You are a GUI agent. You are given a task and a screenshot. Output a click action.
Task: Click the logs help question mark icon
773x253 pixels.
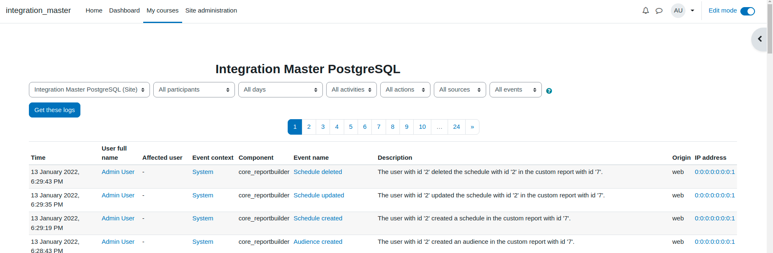tap(549, 91)
